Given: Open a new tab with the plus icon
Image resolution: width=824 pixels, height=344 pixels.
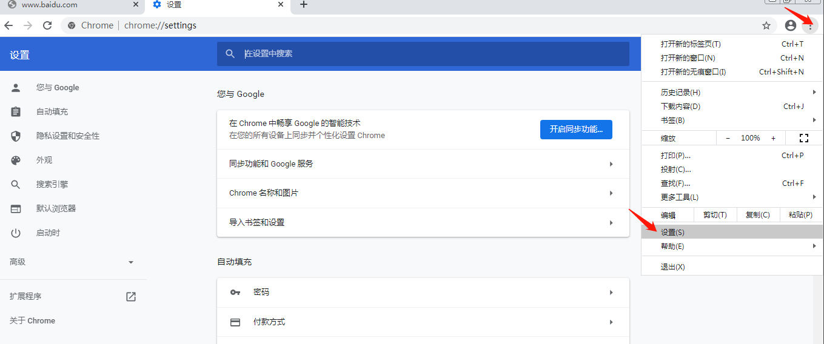Looking at the screenshot, I should point(304,5).
